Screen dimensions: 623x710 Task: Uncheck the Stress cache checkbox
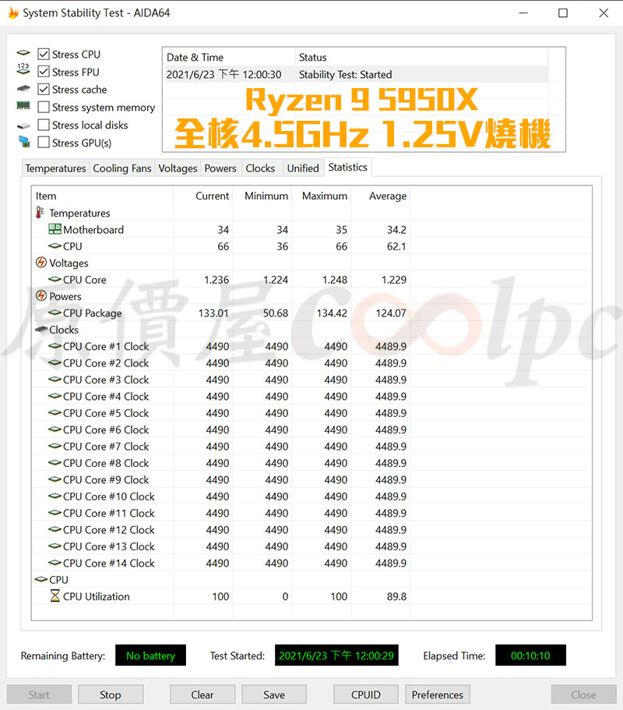coord(44,89)
